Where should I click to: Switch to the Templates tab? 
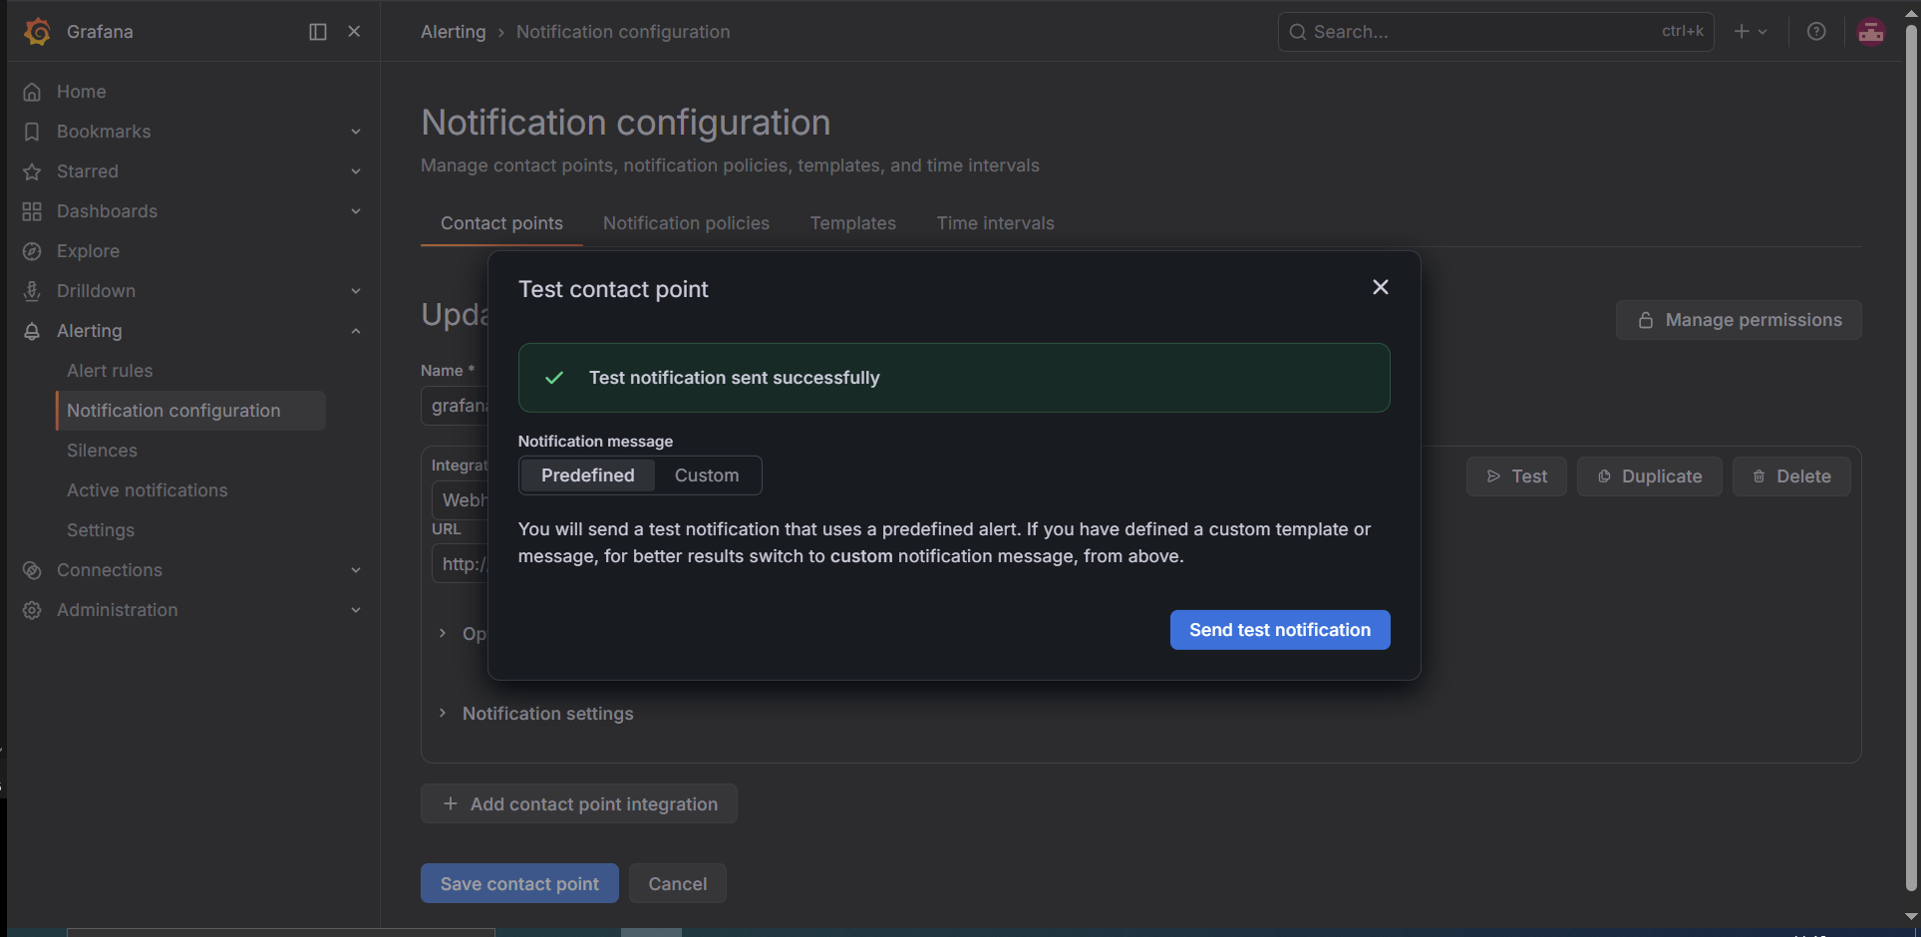[852, 223]
